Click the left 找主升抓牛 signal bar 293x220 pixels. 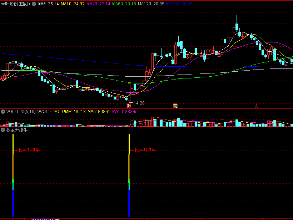[13, 175]
